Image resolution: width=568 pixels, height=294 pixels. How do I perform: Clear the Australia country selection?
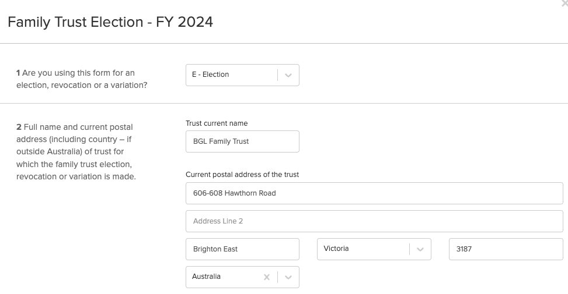coord(267,277)
